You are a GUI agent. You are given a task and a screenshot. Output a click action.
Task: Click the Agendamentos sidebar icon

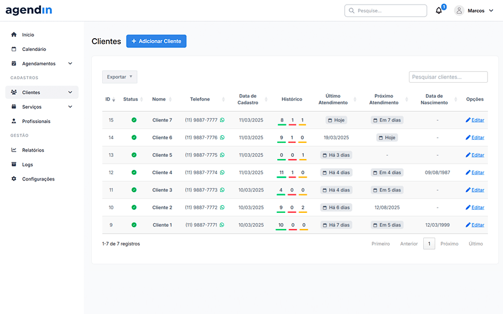[x=14, y=64]
